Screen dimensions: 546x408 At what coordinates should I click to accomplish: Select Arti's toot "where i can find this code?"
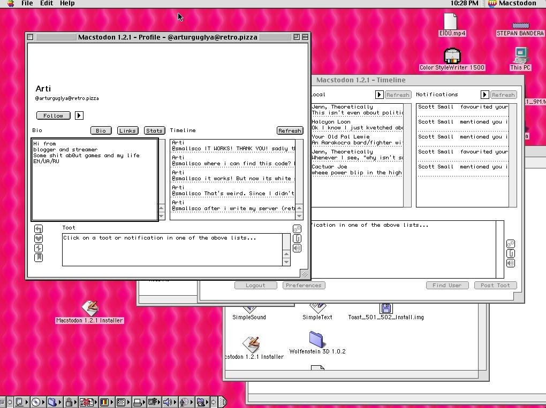click(233, 160)
